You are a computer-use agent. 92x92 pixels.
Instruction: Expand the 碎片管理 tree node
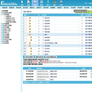click(x=1, y=27)
